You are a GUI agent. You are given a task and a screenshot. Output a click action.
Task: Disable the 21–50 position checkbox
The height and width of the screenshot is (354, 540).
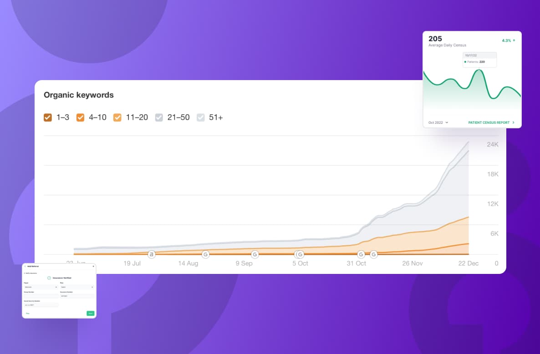coord(159,117)
